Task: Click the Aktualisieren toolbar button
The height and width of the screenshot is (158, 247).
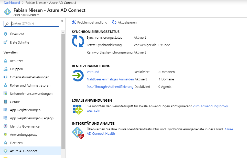Action: pos(124,22)
